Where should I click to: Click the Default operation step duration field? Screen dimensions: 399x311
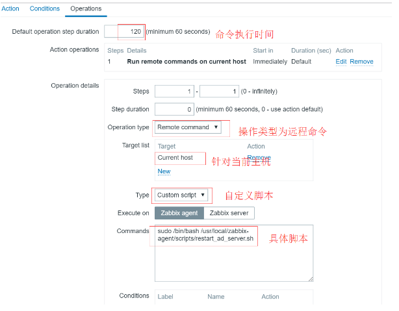tap(124, 32)
